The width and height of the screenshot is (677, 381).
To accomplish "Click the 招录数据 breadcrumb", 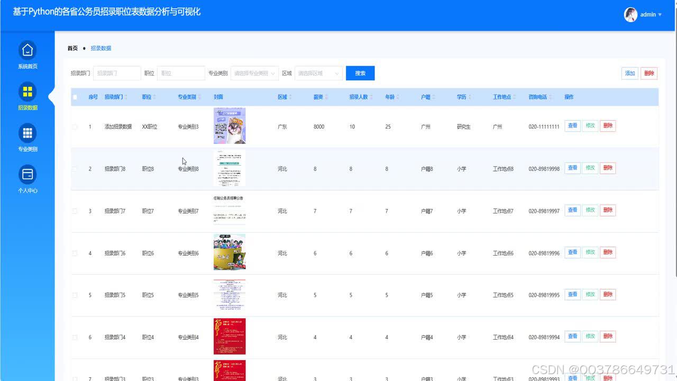I will [x=101, y=48].
